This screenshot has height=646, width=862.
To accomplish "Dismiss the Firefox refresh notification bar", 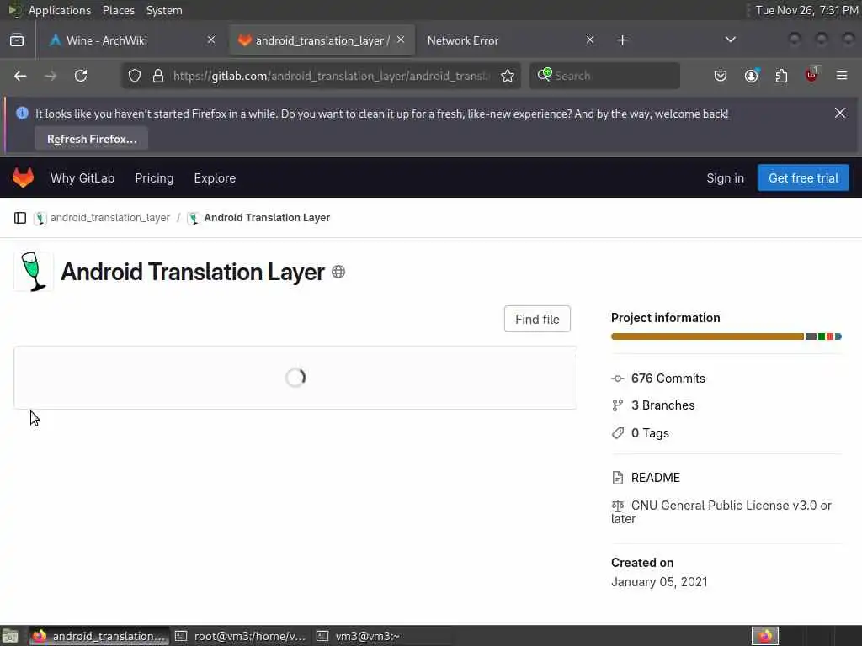I will [840, 113].
